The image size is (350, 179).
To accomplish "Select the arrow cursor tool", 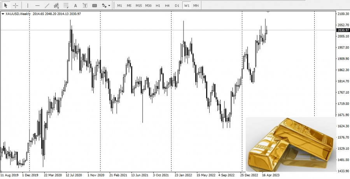I will click(6, 5).
